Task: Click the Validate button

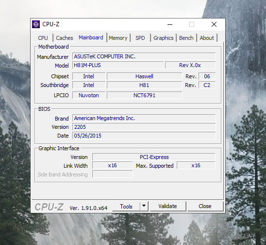Action: (168, 206)
